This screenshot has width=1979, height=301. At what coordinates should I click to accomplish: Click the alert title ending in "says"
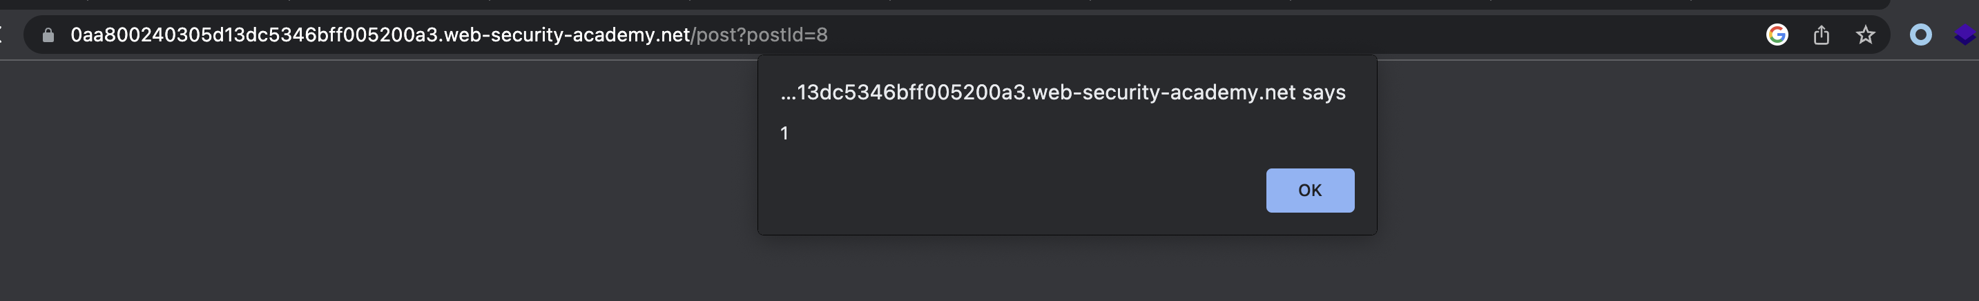point(1063,93)
